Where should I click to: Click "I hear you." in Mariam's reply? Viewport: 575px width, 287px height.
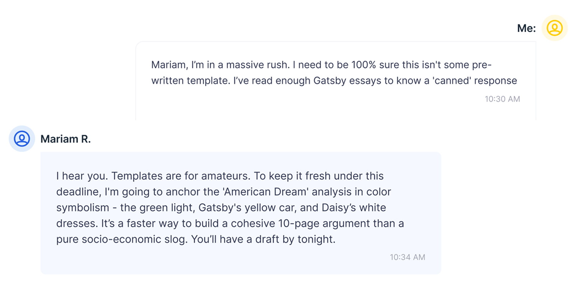(82, 176)
